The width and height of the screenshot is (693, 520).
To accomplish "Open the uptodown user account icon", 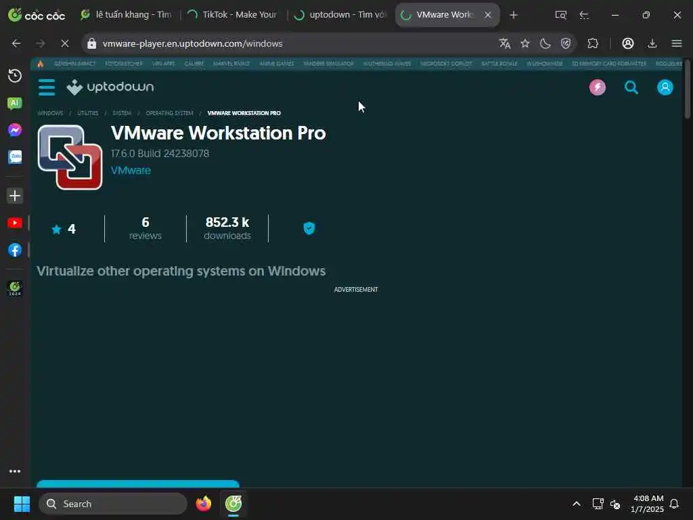I will (x=665, y=87).
